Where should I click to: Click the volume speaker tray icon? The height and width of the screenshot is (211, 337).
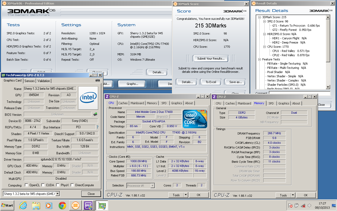(309, 205)
